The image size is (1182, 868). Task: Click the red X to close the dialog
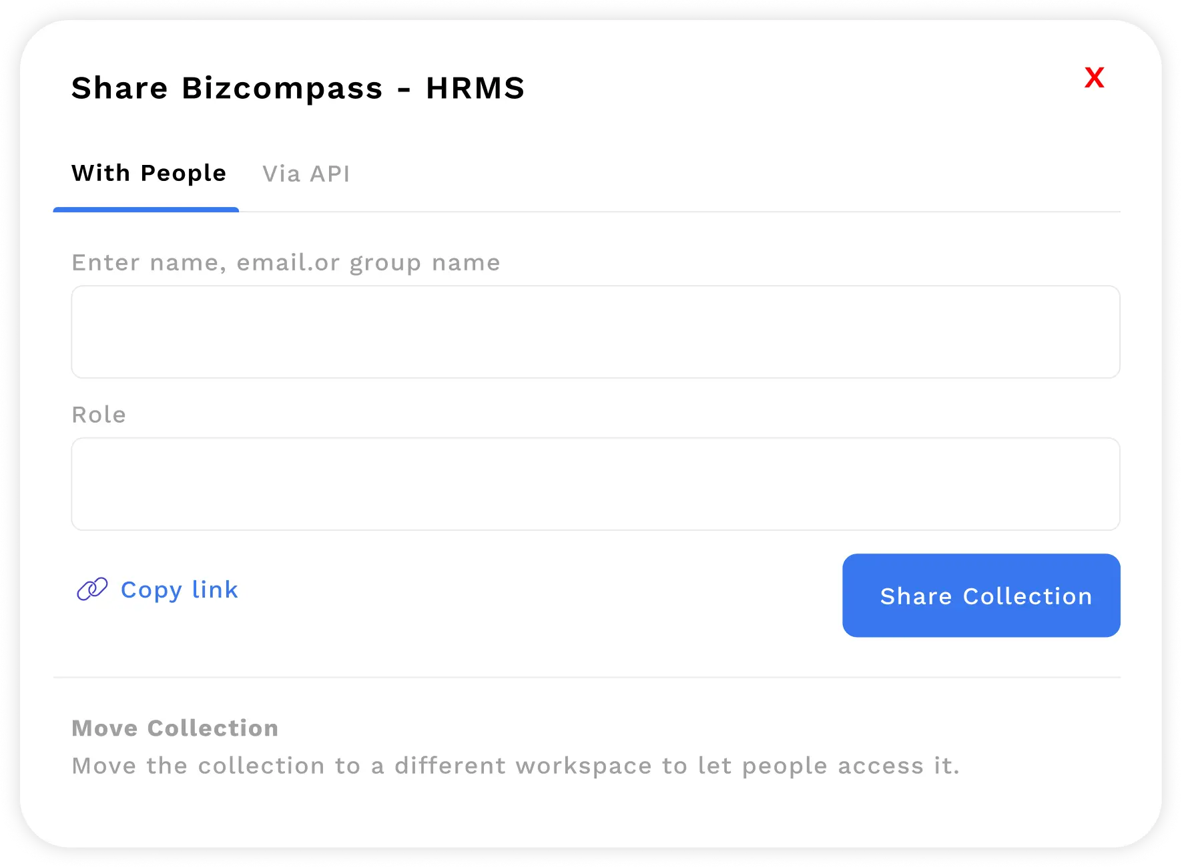(1094, 78)
